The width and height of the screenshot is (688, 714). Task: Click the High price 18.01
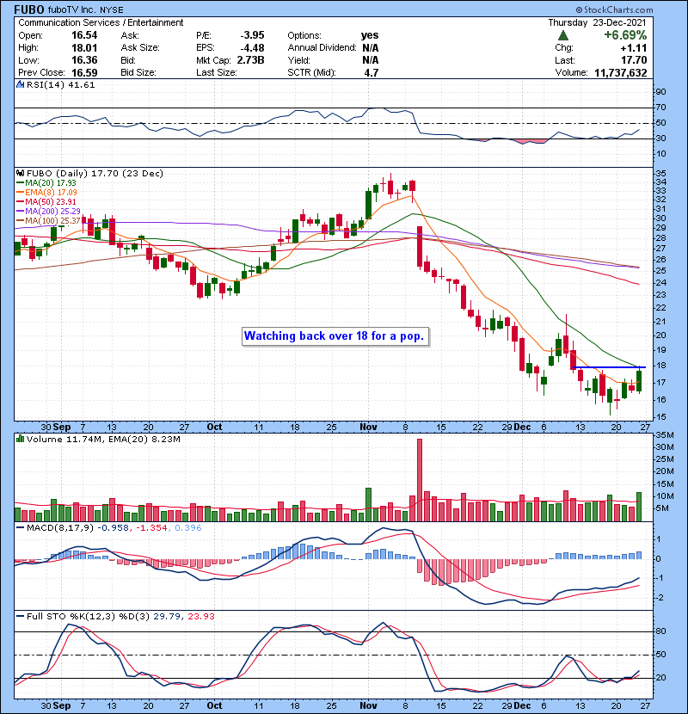click(x=84, y=48)
